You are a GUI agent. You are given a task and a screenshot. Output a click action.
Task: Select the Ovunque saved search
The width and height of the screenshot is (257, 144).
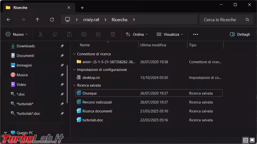tap(149, 93)
